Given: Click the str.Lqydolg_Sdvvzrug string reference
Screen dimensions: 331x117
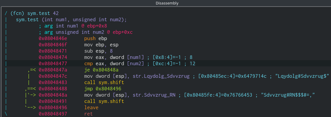Looking at the screenshot, I should click(161, 76).
